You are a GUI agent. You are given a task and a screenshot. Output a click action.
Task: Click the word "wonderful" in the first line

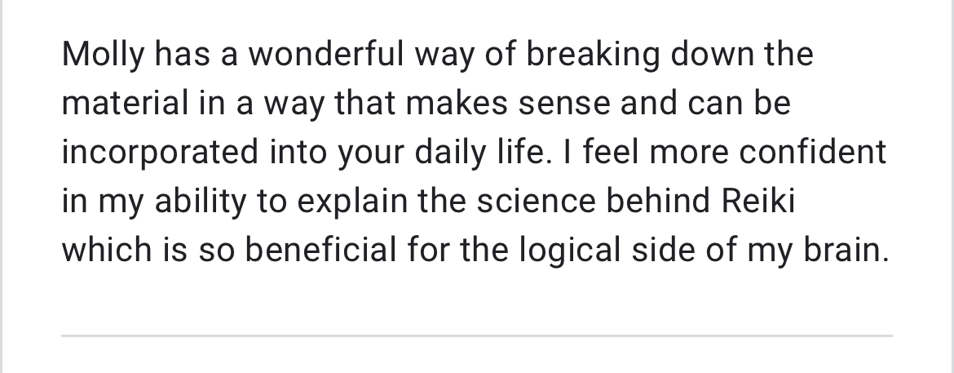point(325,56)
